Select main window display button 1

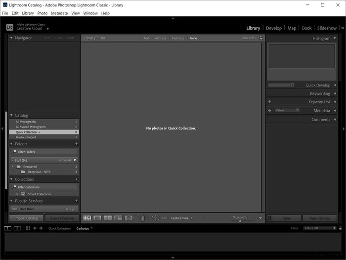pos(7,228)
